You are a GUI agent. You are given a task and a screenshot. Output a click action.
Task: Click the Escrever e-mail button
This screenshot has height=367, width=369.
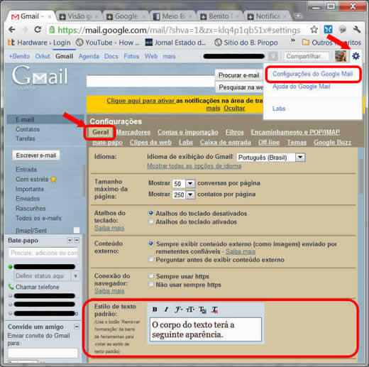pos(36,155)
